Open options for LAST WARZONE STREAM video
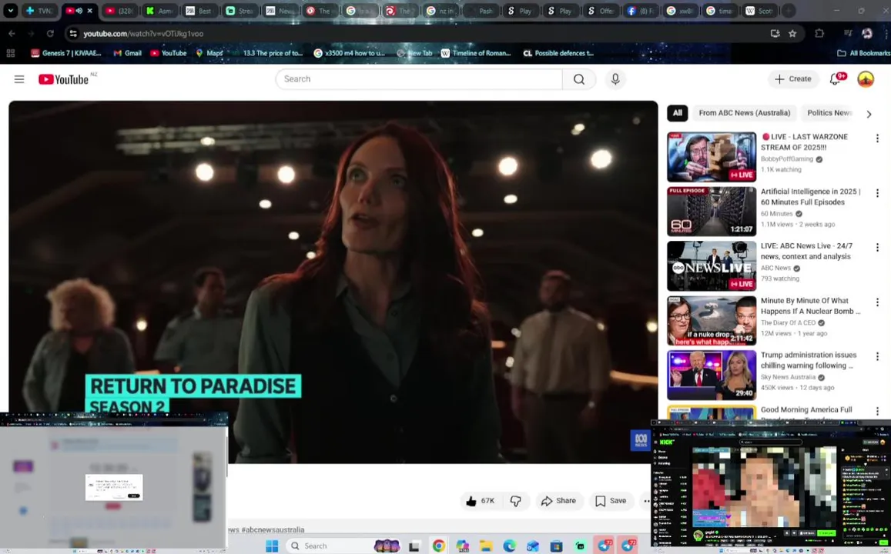Viewport: 891px width, 554px height. click(x=877, y=138)
